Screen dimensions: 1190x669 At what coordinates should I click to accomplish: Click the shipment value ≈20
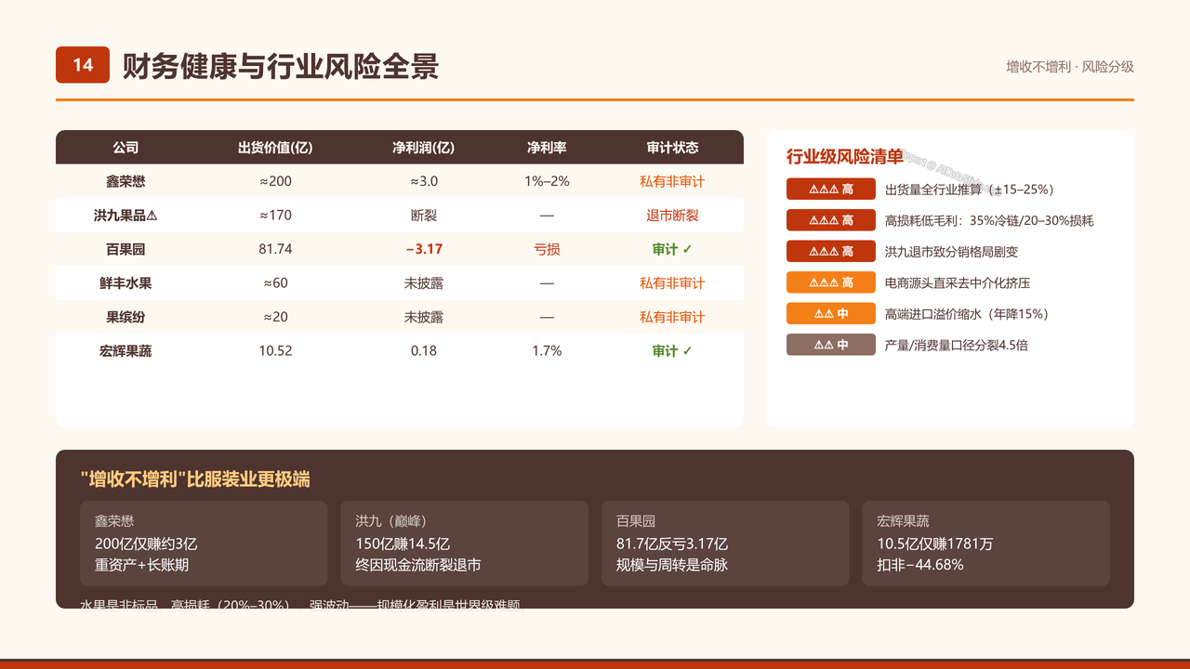click(x=275, y=317)
